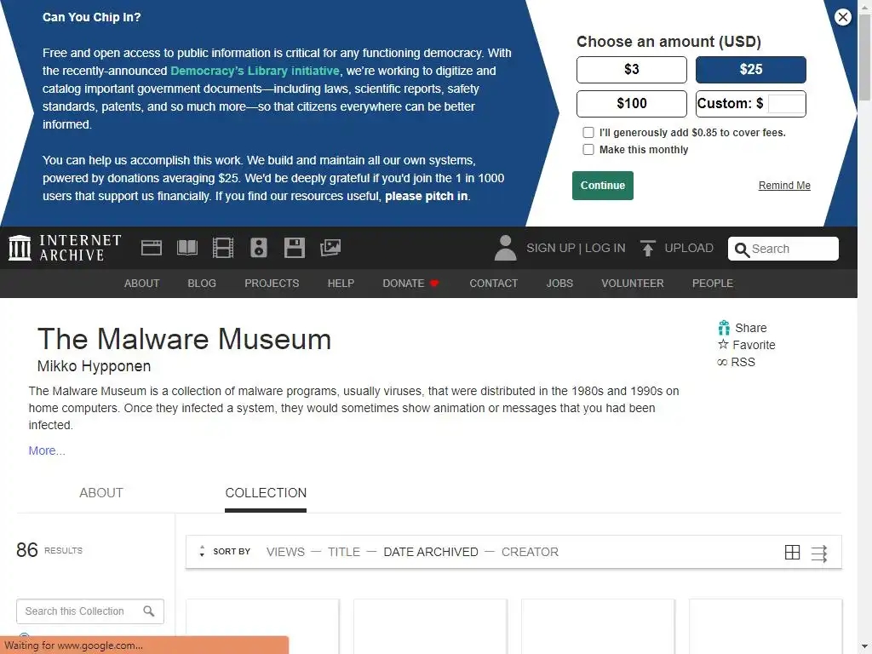Open Internet Archive home logo
The height and width of the screenshot is (654, 872).
pyautogui.click(x=65, y=248)
